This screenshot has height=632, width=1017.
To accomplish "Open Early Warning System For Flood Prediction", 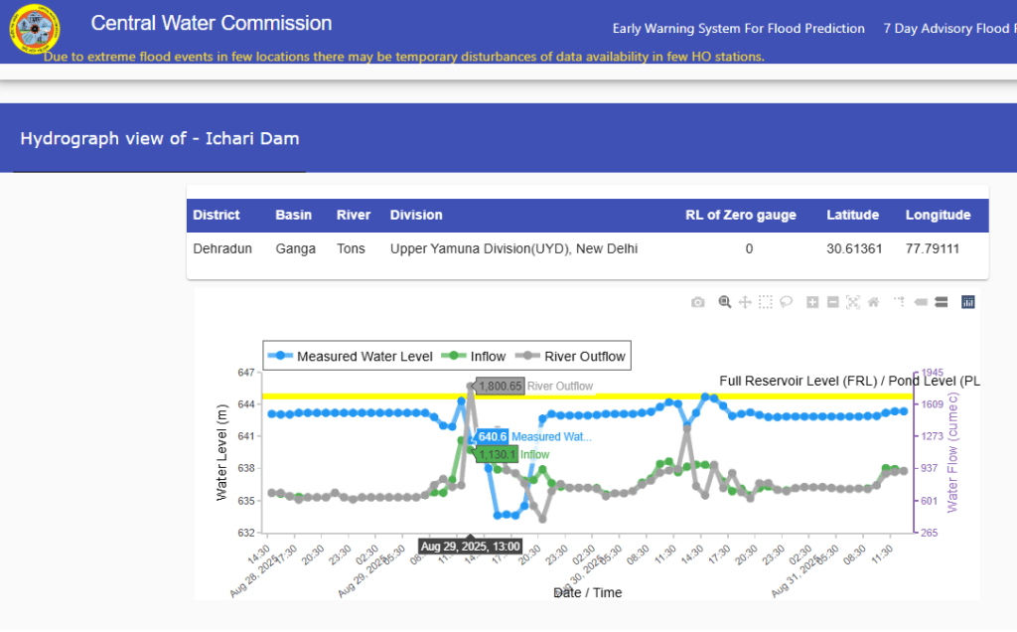I will 738,29.
